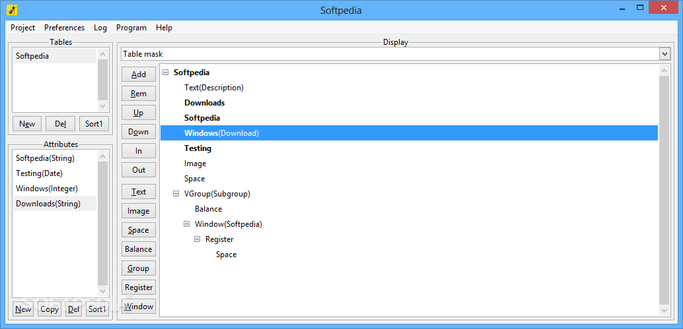Select Space item under Register
The width and height of the screenshot is (683, 329).
click(x=226, y=254)
